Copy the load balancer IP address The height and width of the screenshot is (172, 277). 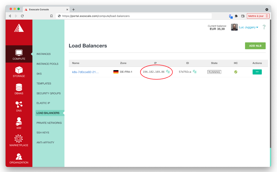coord(168,71)
